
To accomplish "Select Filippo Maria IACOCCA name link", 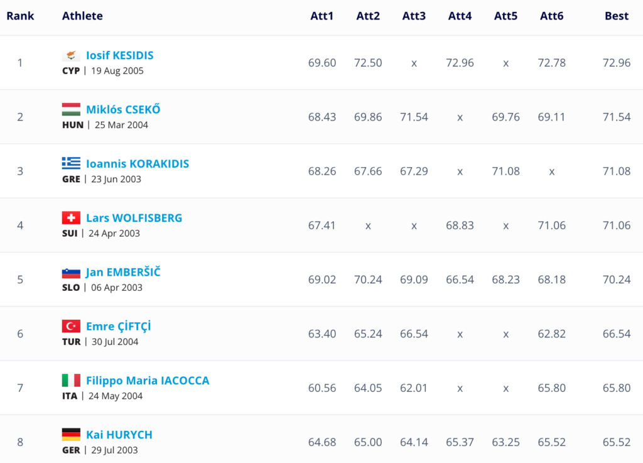I will coord(148,380).
